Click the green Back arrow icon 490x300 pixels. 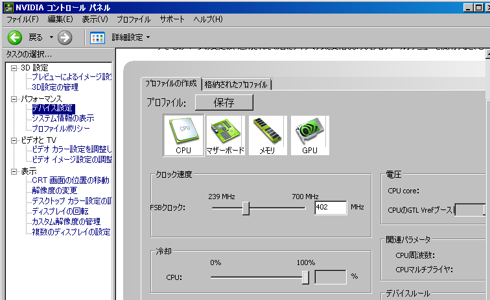15,37
